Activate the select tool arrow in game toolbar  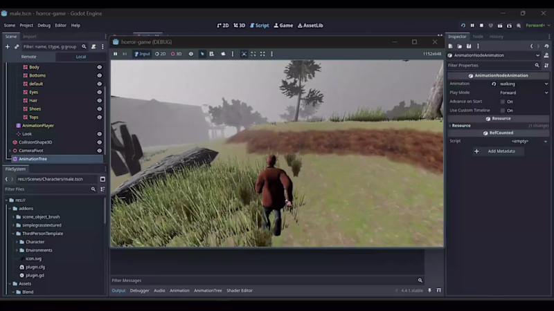click(x=202, y=54)
